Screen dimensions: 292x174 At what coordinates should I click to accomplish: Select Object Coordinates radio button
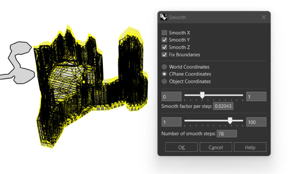tap(164, 82)
